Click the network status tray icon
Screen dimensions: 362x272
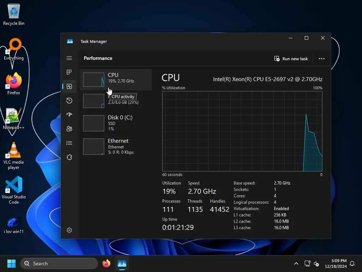pos(307,263)
